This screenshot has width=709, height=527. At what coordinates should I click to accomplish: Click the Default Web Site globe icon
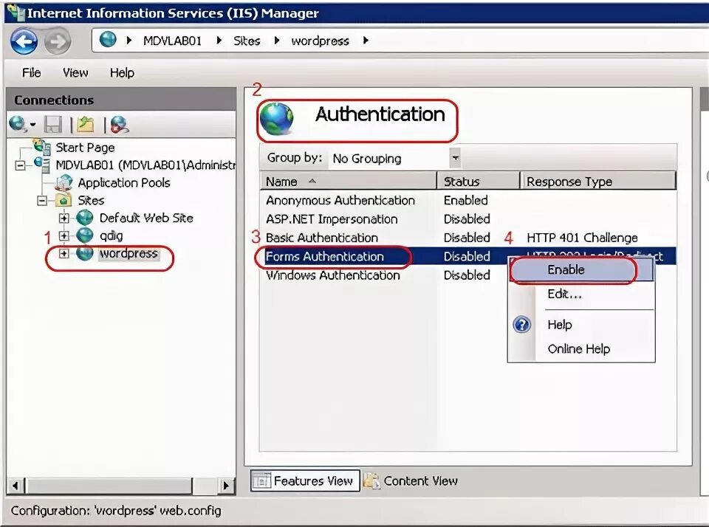(84, 218)
